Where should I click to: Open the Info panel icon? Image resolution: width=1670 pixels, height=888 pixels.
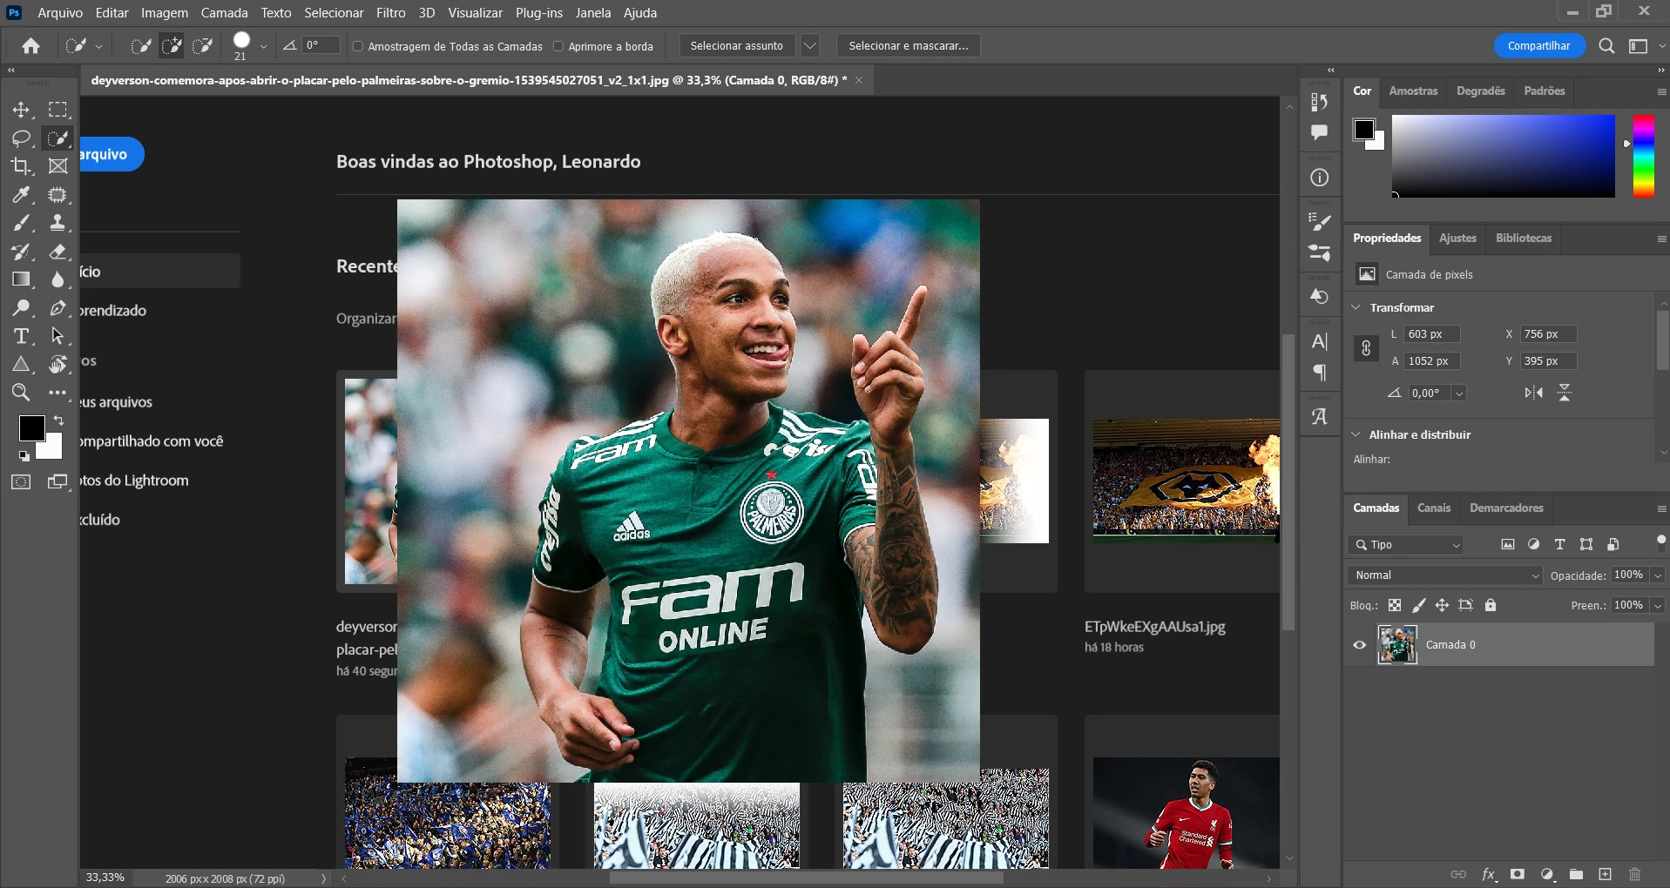point(1320,178)
